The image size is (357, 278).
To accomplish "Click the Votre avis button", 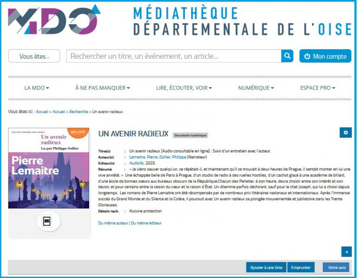I will click(x=337, y=267).
